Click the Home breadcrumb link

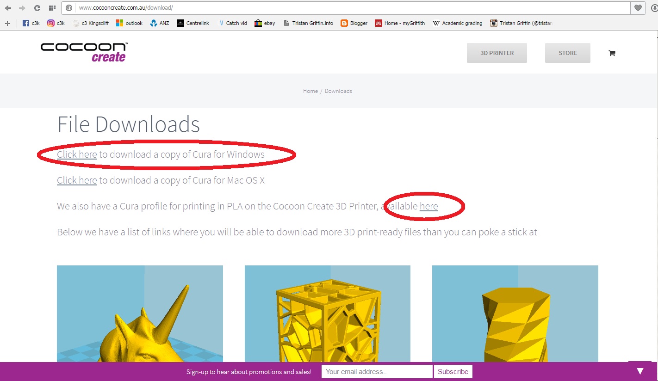[310, 91]
